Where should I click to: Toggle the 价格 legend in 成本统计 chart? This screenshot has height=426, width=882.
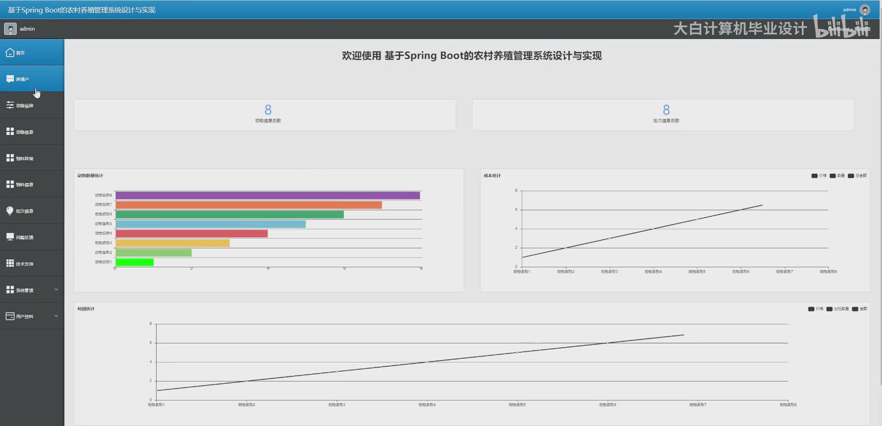819,175
